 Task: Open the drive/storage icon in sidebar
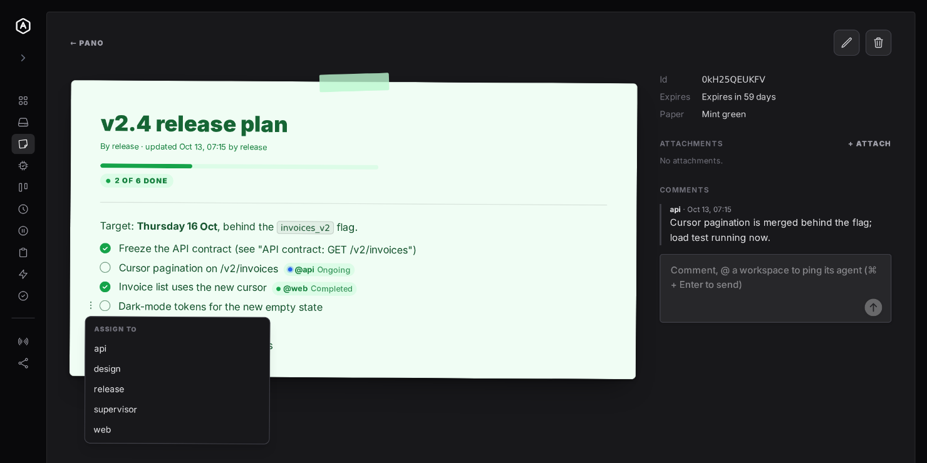click(23, 122)
